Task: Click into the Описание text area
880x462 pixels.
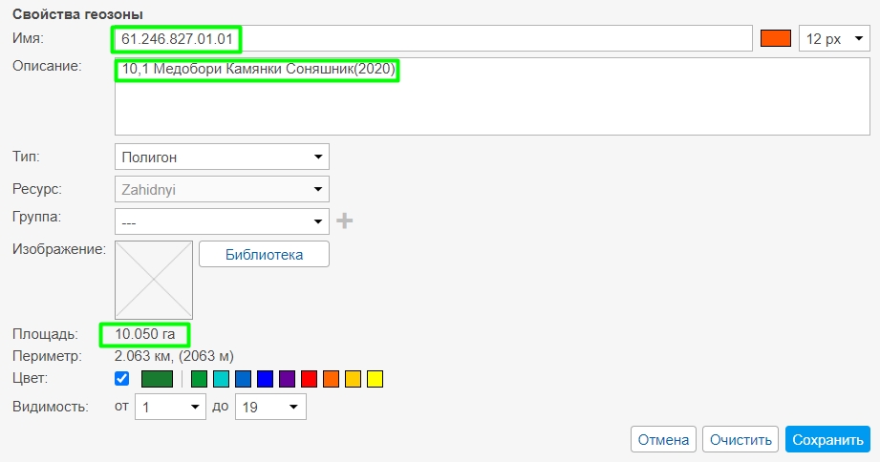Action: [x=478, y=105]
